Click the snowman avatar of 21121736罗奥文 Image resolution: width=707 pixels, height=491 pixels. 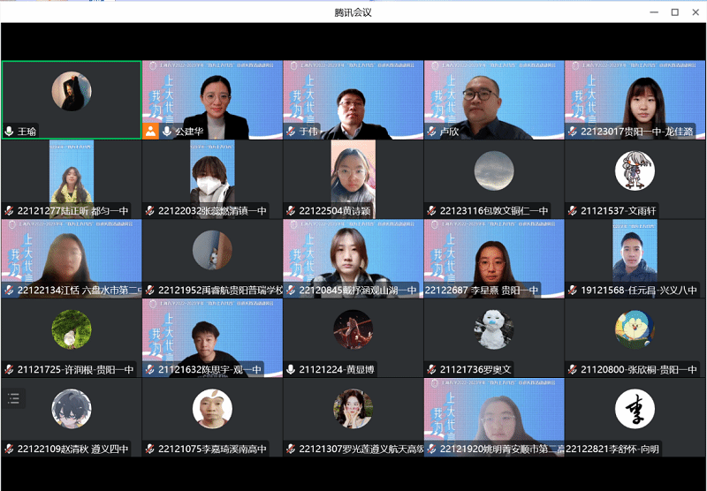(494, 329)
